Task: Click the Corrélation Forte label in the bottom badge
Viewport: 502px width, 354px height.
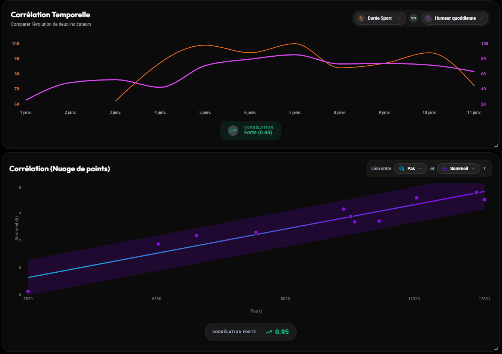Action: point(234,332)
